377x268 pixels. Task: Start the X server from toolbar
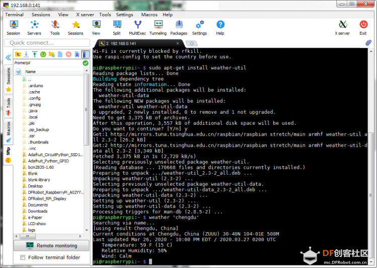click(342, 28)
